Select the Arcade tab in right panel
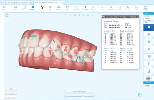 click(x=148, y=16)
